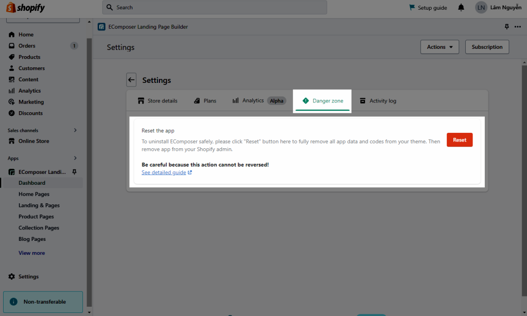Click the Subscription button

click(487, 47)
